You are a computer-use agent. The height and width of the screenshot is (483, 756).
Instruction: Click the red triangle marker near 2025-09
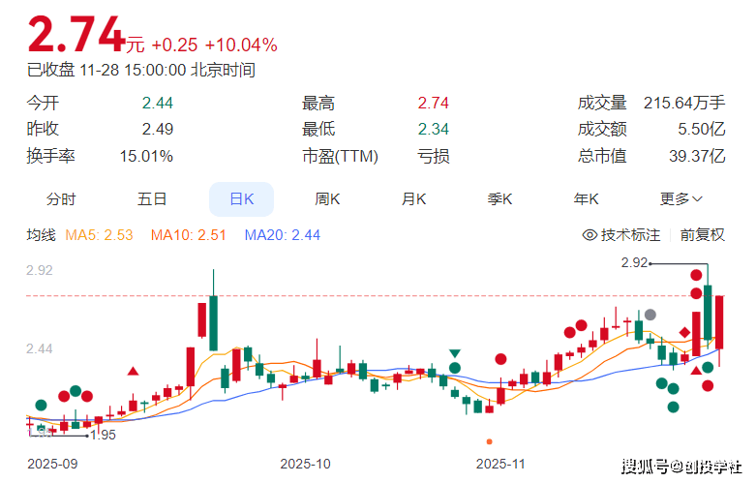click(133, 370)
